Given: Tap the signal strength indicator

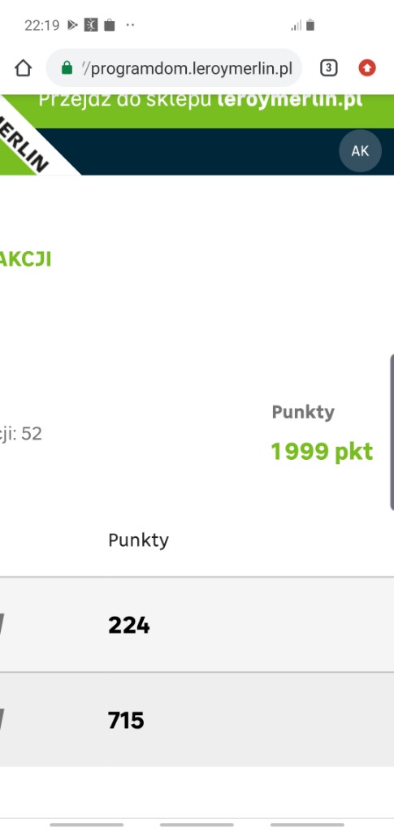Looking at the screenshot, I should tap(296, 25).
